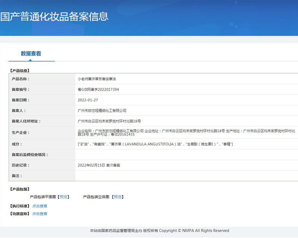Select filing number 粤G妆网备字2022017394
The width and height of the screenshot is (298, 238).
98,90
